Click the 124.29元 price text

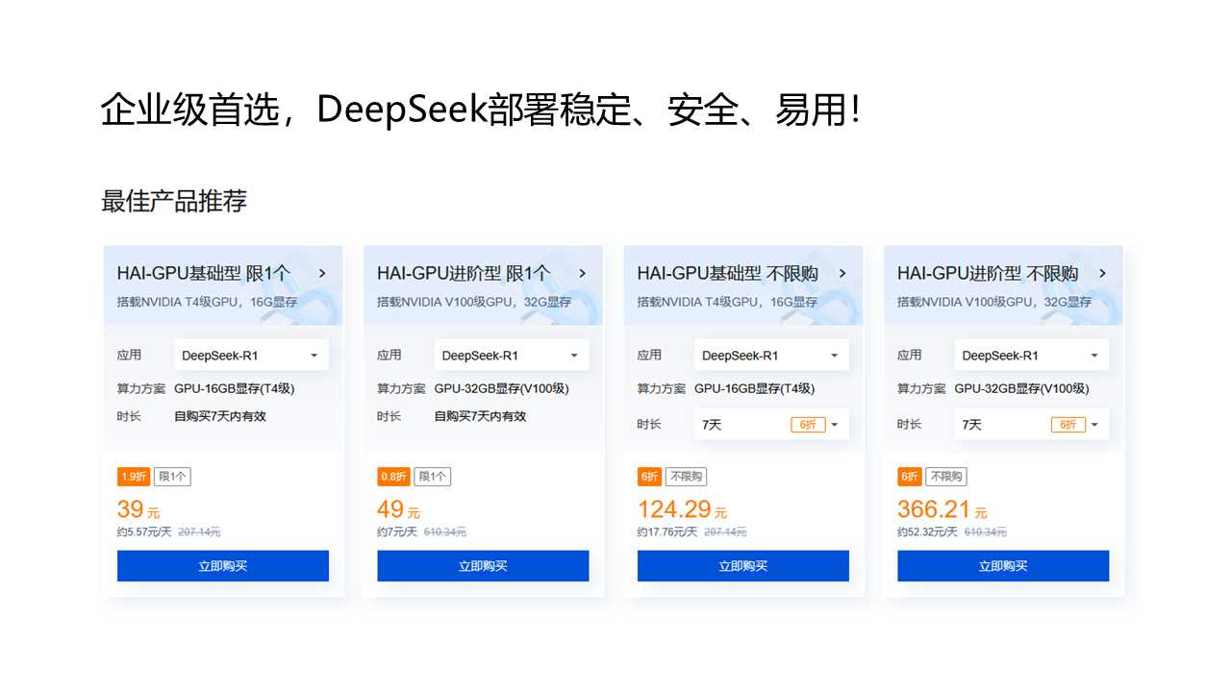click(x=682, y=509)
